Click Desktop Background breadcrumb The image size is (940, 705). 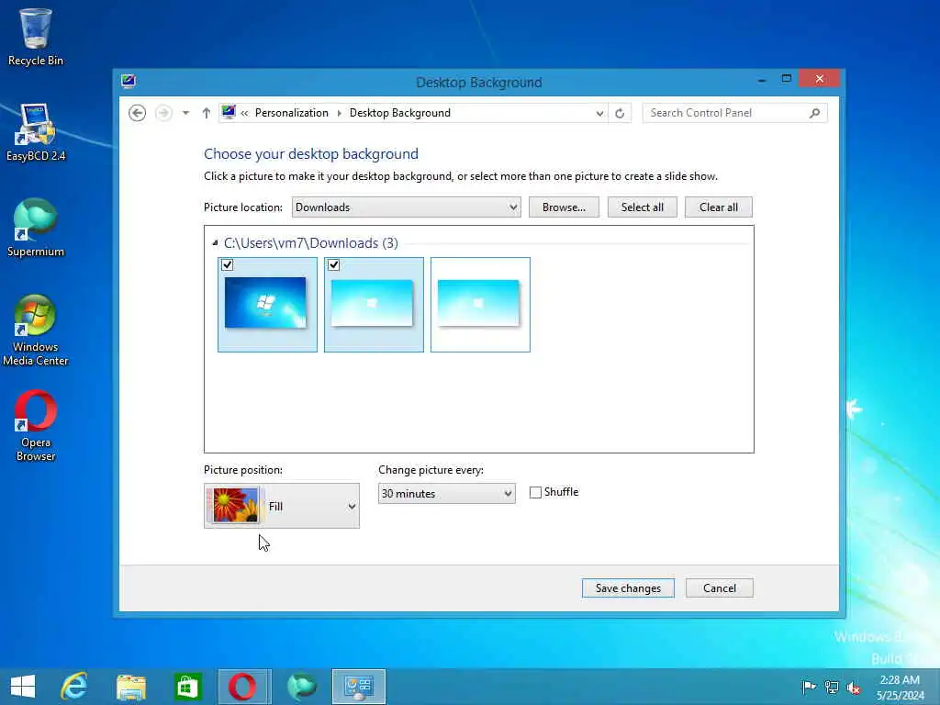click(x=400, y=113)
